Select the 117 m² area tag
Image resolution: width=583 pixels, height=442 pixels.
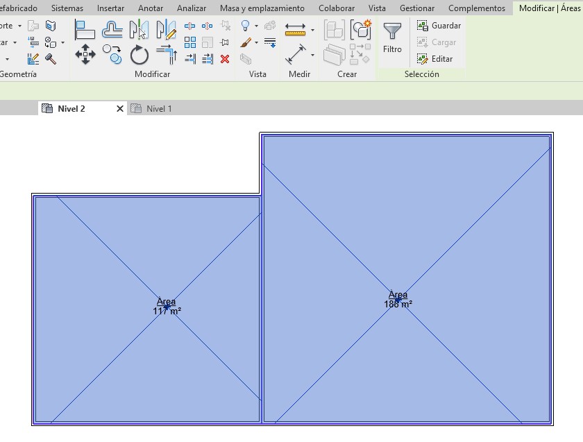(167, 307)
